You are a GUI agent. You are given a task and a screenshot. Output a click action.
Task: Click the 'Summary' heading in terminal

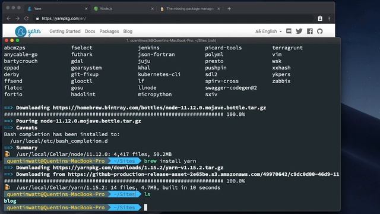27,148
